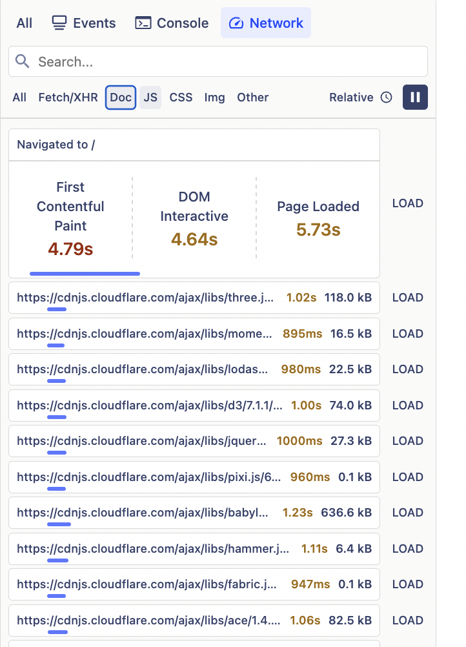
Task: Toggle the Img request filter
Action: 214,97
